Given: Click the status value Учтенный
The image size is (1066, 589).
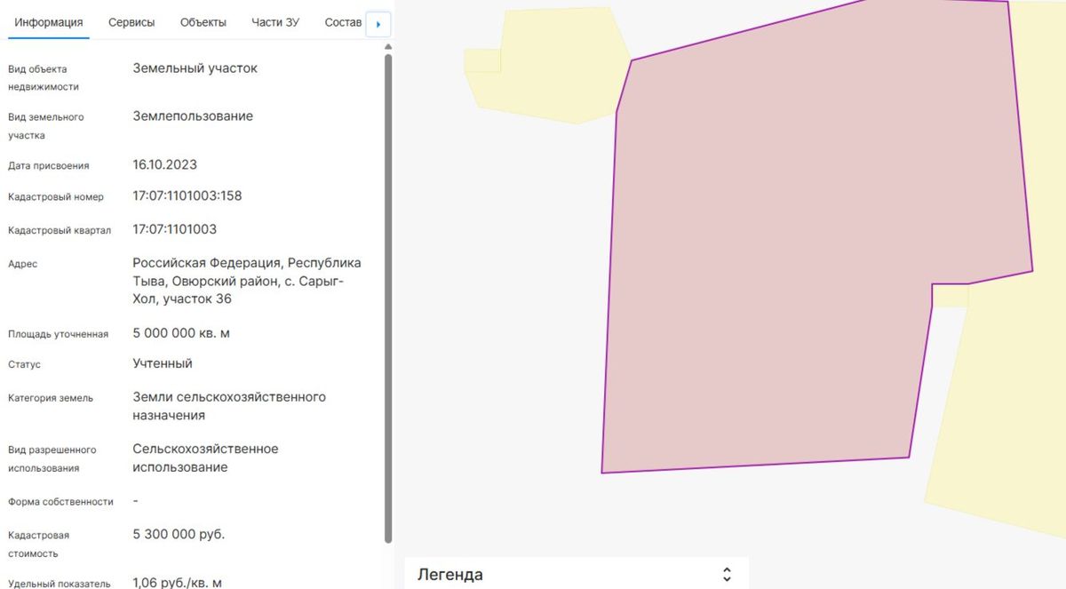Looking at the screenshot, I should pos(163,363).
